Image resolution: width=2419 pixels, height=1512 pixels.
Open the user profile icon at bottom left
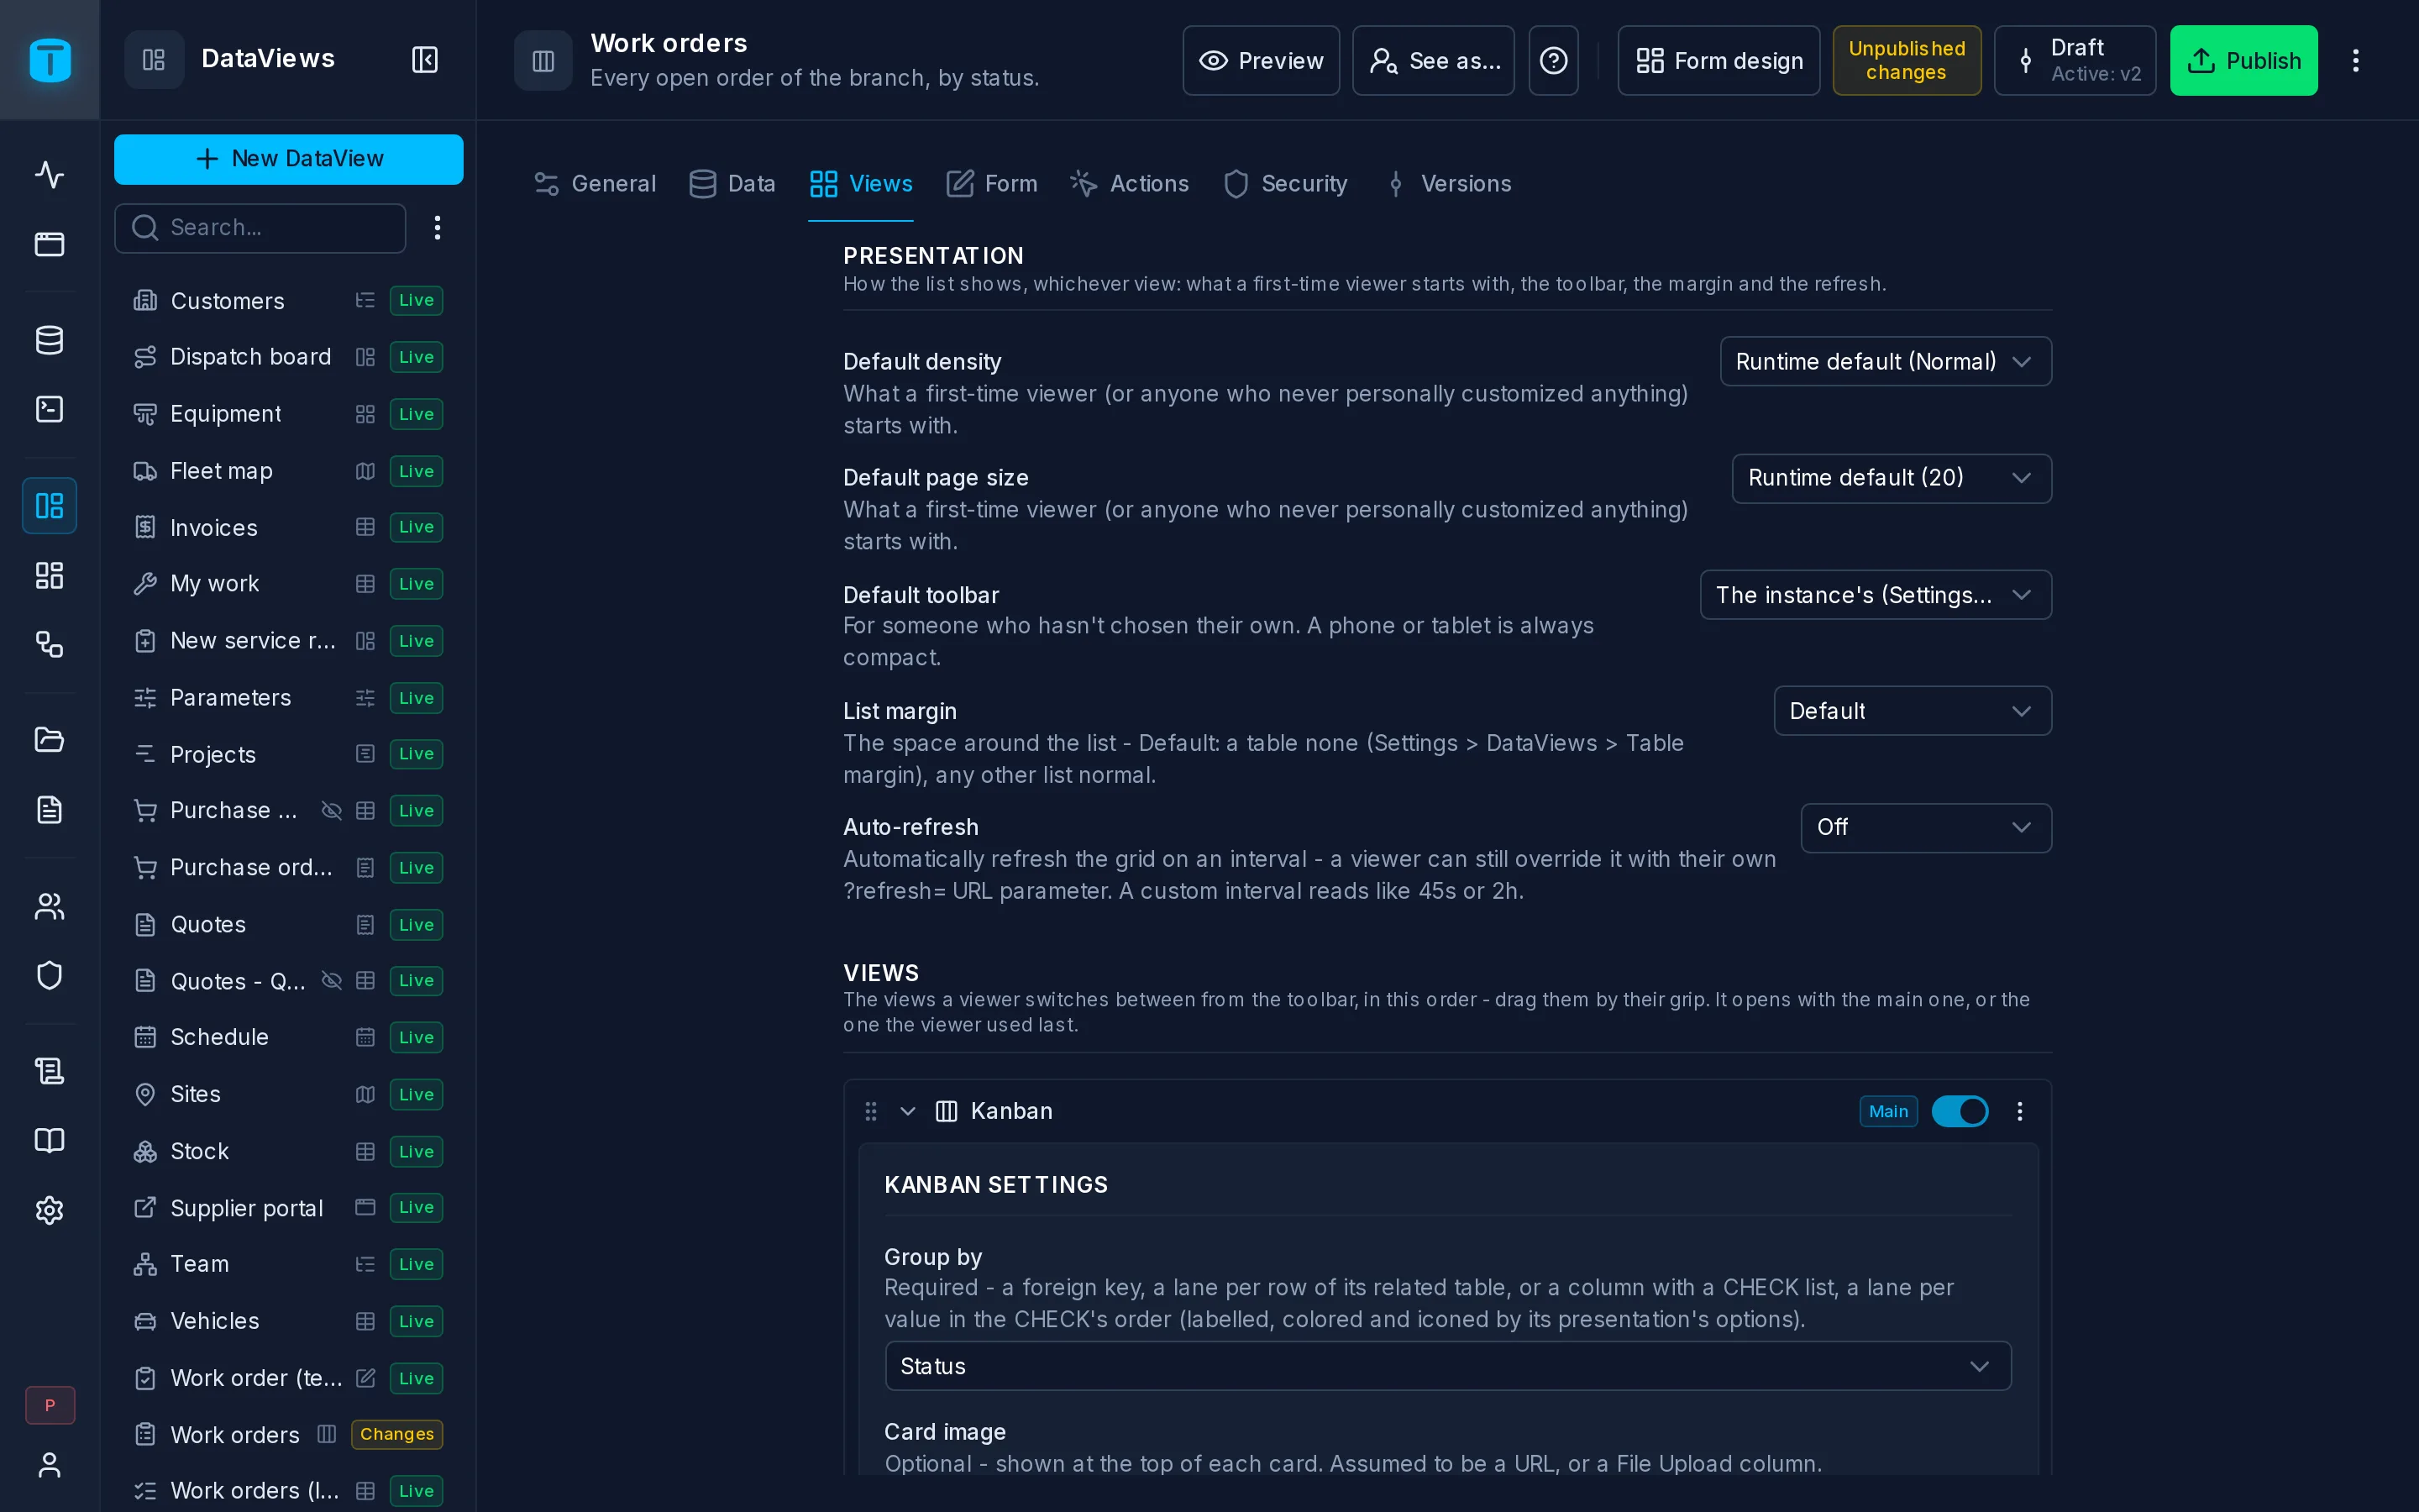[49, 1465]
